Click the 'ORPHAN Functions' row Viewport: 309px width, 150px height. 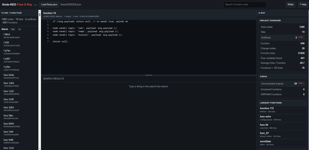click(282, 94)
